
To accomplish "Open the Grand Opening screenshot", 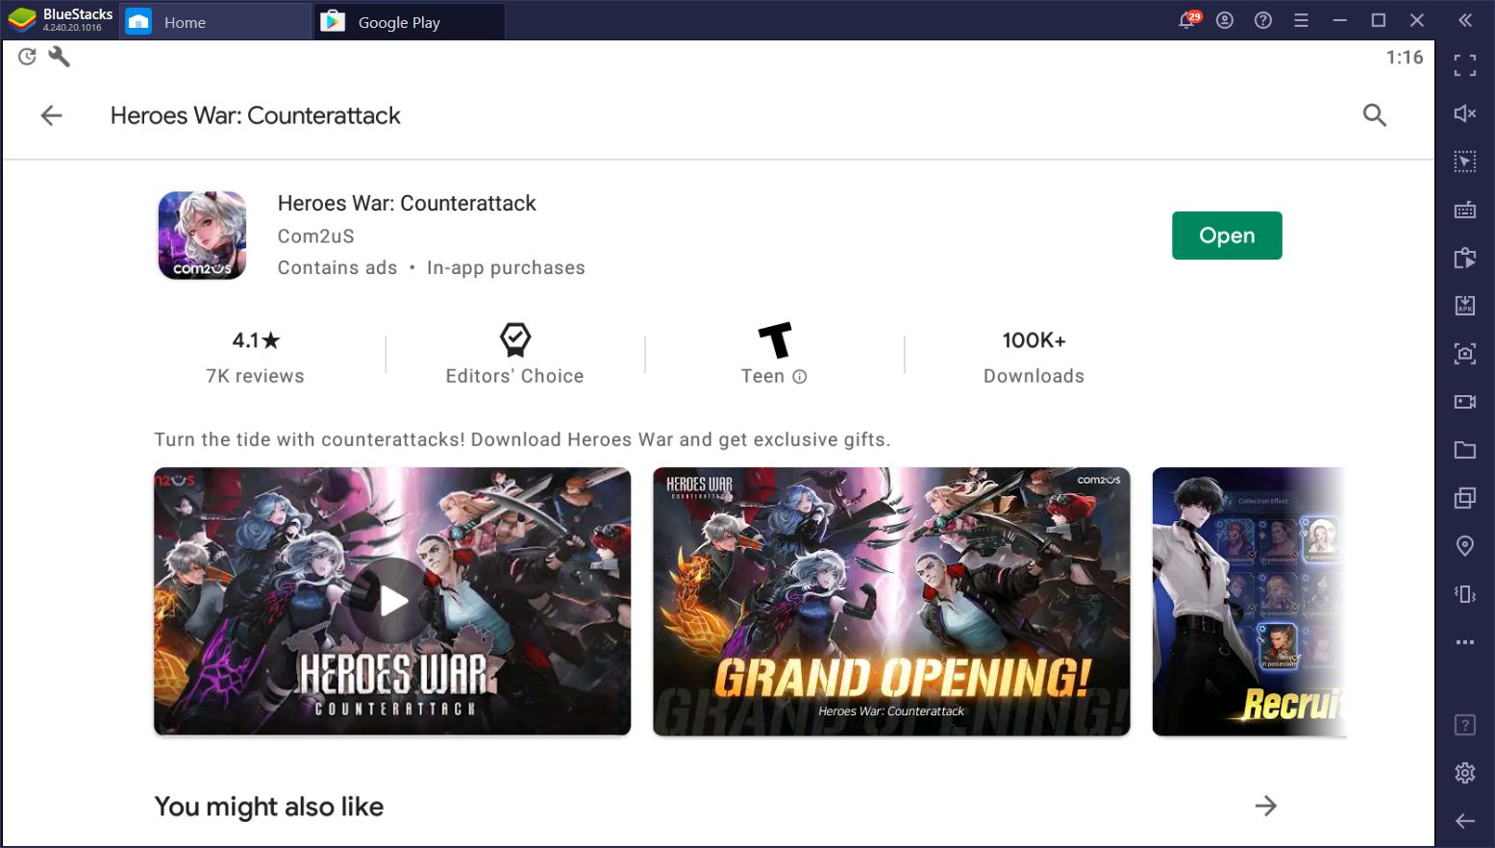I will point(891,602).
